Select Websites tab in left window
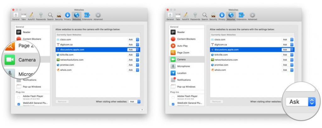Viewport: 322px width, 128px height. [x=77, y=16]
